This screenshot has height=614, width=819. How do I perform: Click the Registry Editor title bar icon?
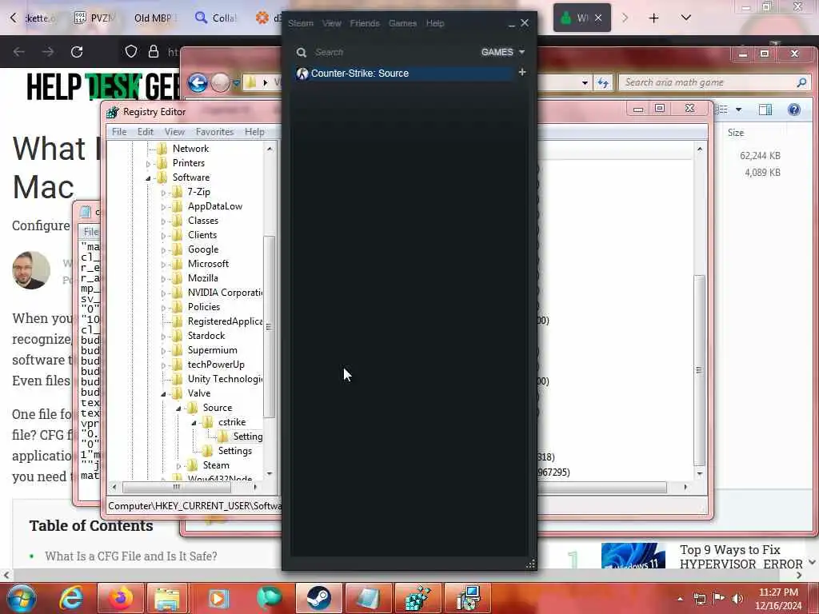point(112,112)
